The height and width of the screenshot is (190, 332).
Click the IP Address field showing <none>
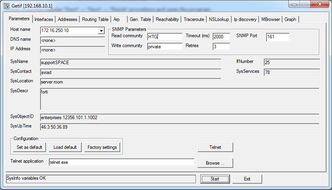coord(73,50)
